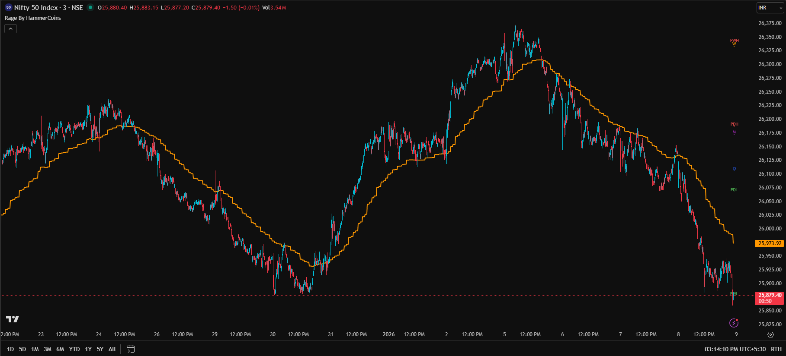Click the Nifty 50 symbol logo badge

pos(8,7)
